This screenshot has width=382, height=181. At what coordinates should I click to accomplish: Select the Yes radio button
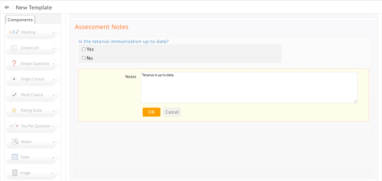(84, 49)
